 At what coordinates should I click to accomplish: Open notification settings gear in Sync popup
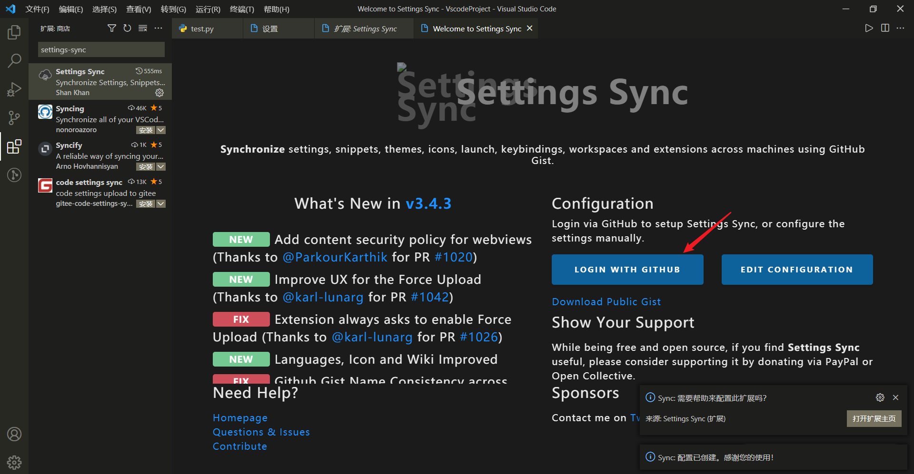tap(880, 397)
